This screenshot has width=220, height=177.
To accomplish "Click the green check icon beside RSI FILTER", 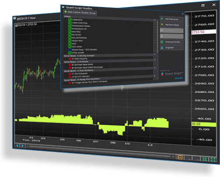I will (70, 35).
